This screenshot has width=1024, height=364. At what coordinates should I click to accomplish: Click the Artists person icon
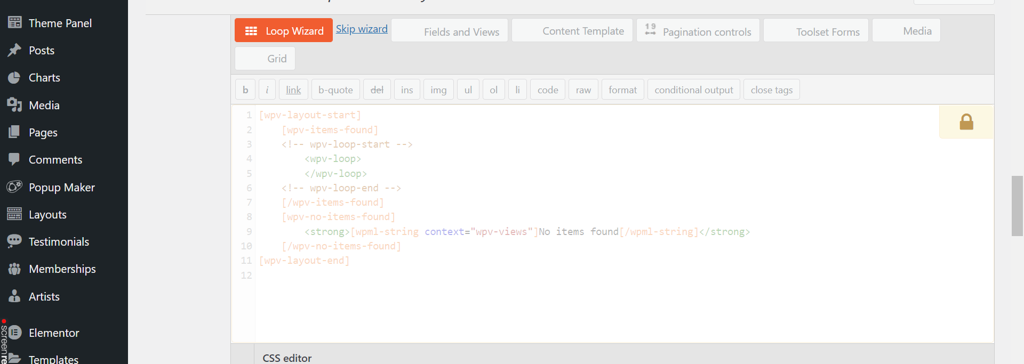(x=14, y=296)
